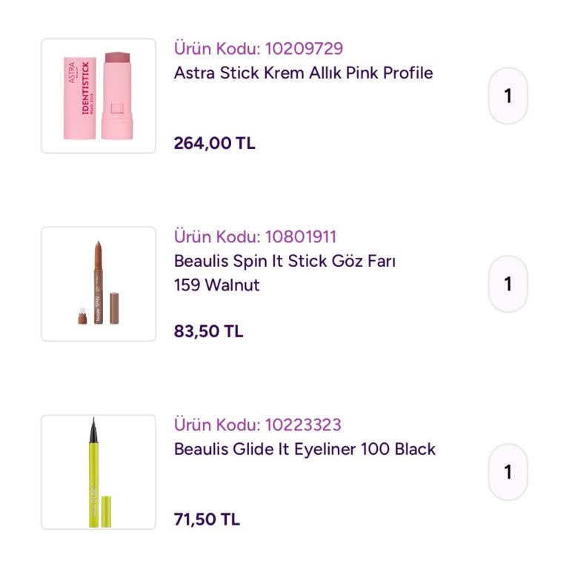The image size is (569, 569).
Task: Select product code 10801911
Action: (256, 237)
